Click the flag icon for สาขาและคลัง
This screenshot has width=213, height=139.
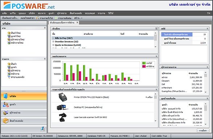click(9, 77)
